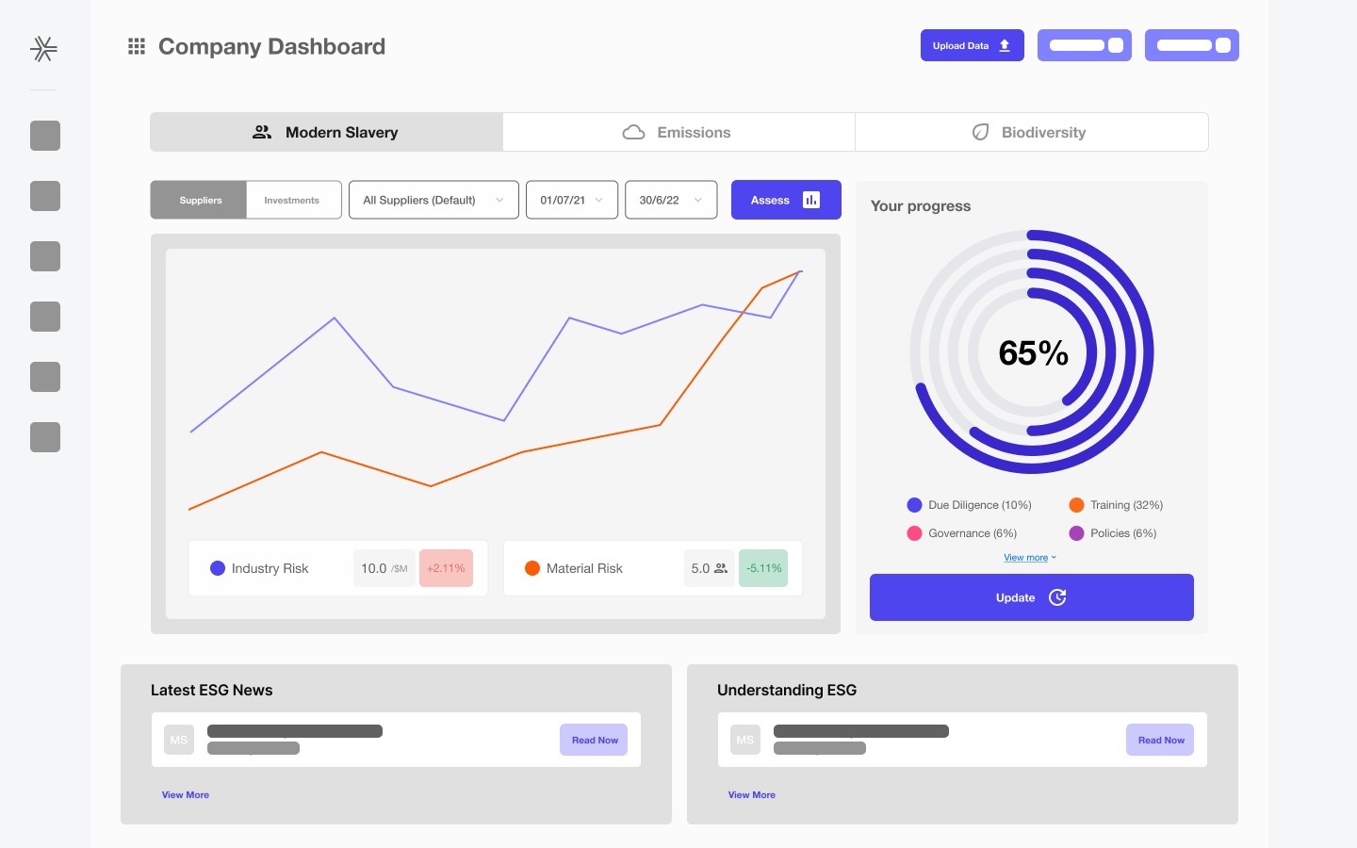The height and width of the screenshot is (848, 1357).
Task: Open View More under Latest ESG News
Action: pyautogui.click(x=186, y=795)
